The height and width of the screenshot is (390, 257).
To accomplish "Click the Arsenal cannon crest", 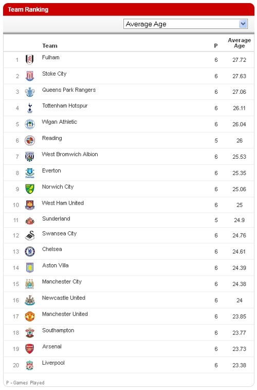I will pos(30,349).
